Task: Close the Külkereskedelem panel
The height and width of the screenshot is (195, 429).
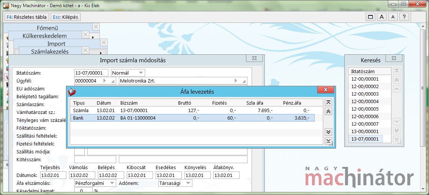Action: coord(85,35)
